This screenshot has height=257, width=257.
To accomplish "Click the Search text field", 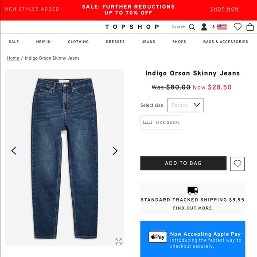I will coord(178,27).
